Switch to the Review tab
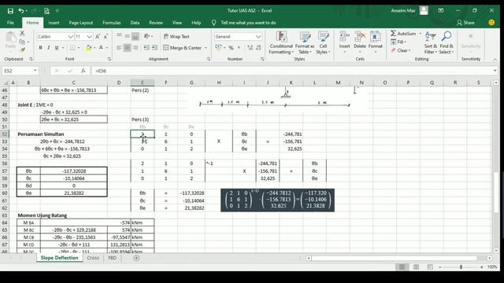Viewport: 504px width, 283px height. click(x=156, y=23)
